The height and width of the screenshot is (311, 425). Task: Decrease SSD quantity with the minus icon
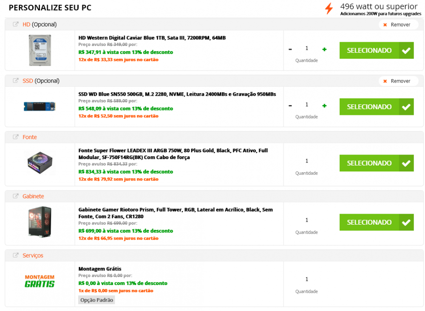[290, 106]
